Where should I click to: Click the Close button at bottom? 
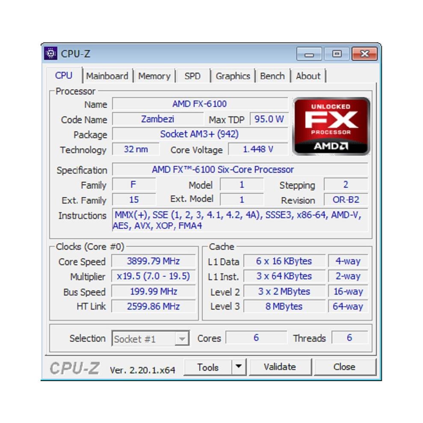pyautogui.click(x=344, y=367)
